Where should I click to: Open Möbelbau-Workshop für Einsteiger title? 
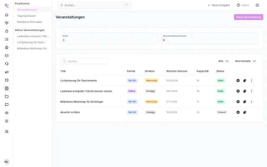[x=82, y=102]
